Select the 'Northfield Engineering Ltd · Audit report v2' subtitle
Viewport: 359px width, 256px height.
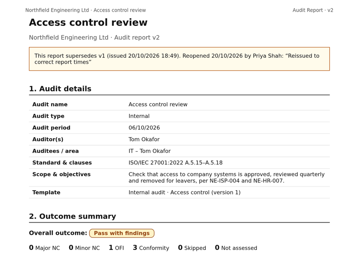(94, 37)
